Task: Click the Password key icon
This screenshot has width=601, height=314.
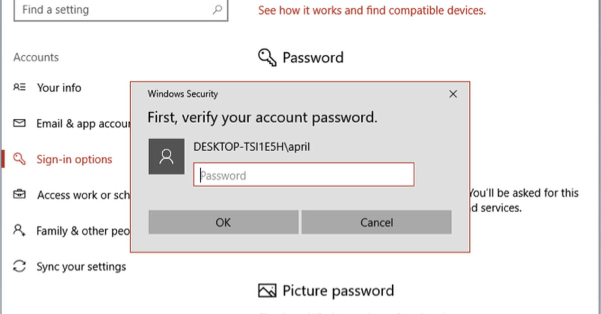Action: (267, 57)
